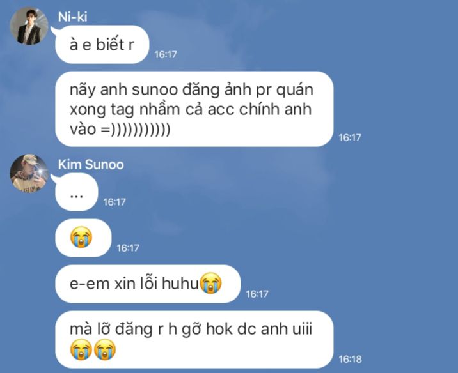Click the timestamp beside the "..." bubble
458x373 pixels.
click(x=114, y=202)
